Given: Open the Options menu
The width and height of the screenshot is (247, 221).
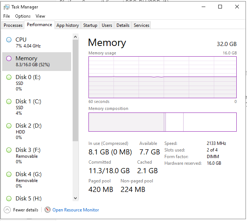Looking at the screenshot, I should (23, 16).
